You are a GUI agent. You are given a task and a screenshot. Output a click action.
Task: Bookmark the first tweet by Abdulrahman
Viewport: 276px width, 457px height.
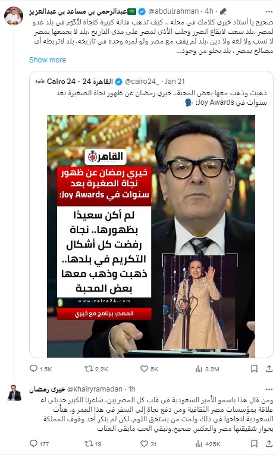click(254, 369)
